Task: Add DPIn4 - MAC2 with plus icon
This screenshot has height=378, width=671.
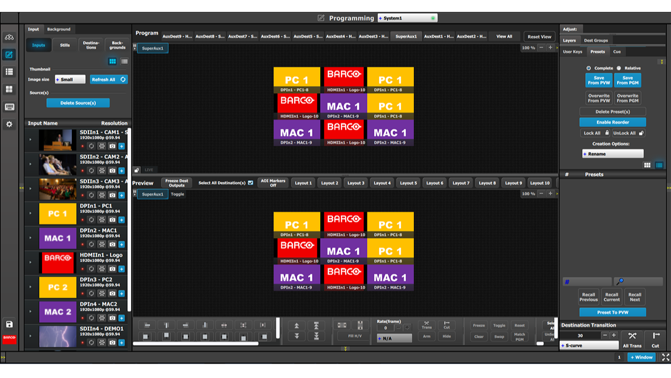Action: 121,318
